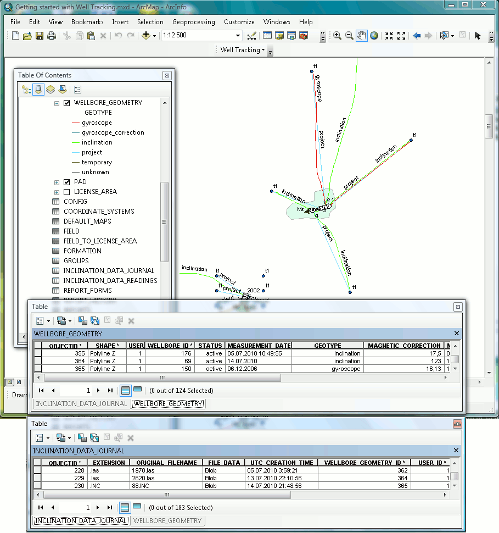Collapse the WELLBORE_GEOMETRY layer tree

tap(57, 103)
